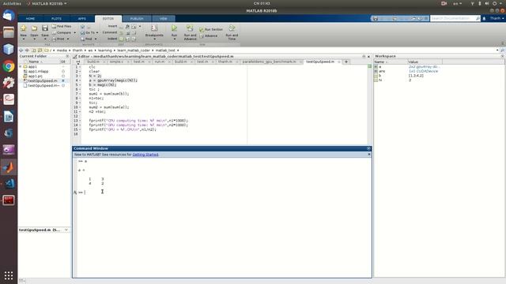506x284 pixels.
Task: Open the Breakpoints dropdown arrow
Action: 154,39
